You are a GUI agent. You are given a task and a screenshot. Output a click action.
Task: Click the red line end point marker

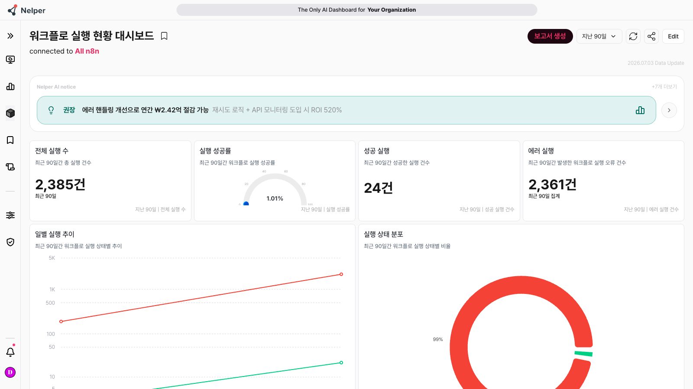(341, 274)
